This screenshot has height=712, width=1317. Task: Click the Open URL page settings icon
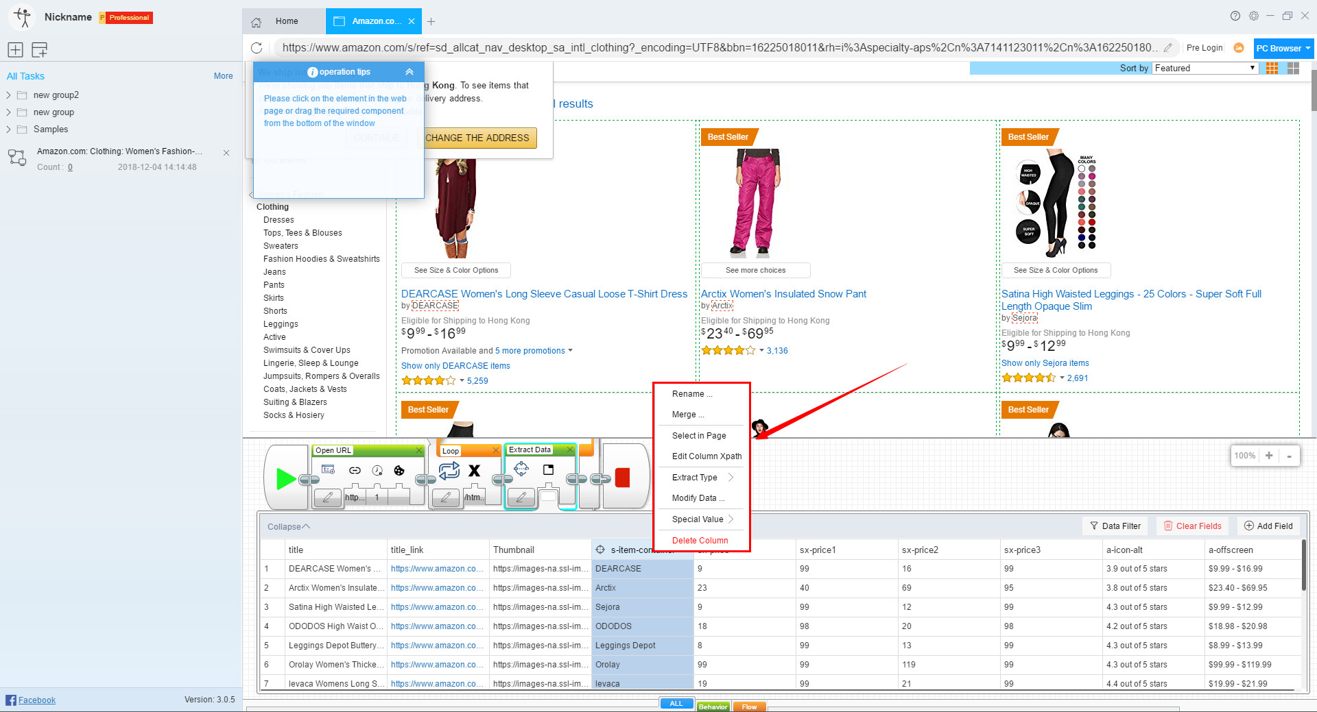[329, 469]
